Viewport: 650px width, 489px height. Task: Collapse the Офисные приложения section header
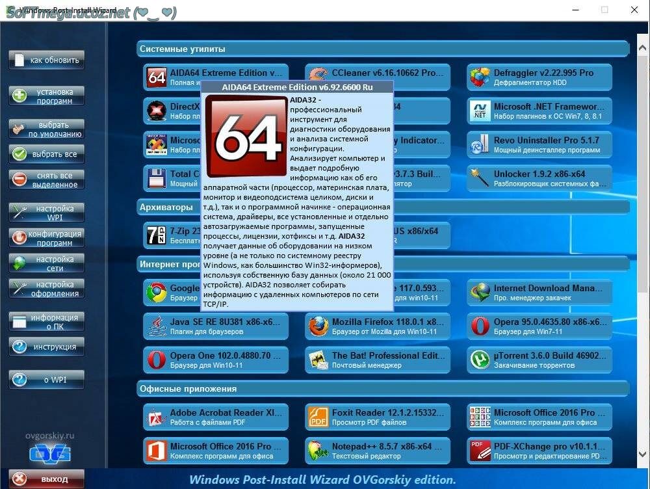click(x=382, y=388)
